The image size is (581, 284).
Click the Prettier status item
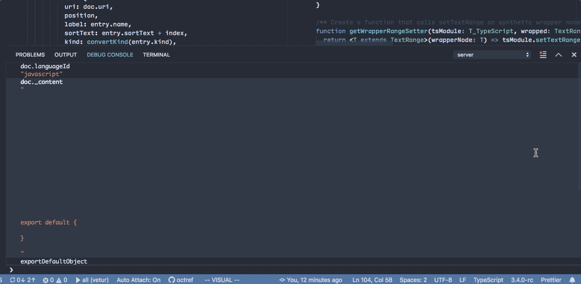pyautogui.click(x=551, y=280)
